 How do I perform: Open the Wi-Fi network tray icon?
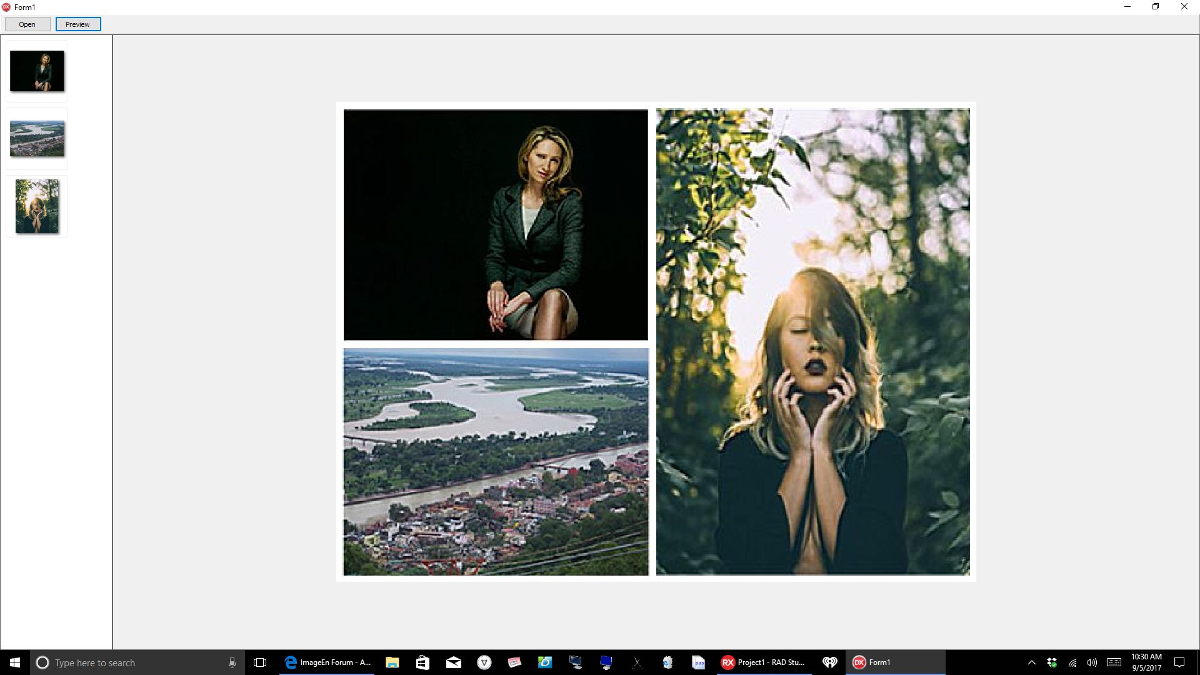tap(1072, 662)
